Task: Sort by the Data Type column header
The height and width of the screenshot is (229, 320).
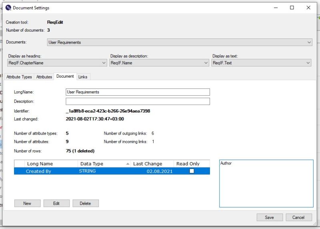Action: coord(104,164)
